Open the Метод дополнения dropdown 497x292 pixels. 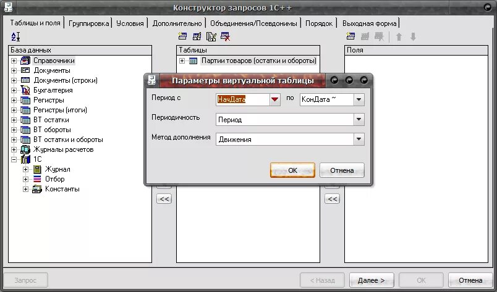tap(359, 139)
